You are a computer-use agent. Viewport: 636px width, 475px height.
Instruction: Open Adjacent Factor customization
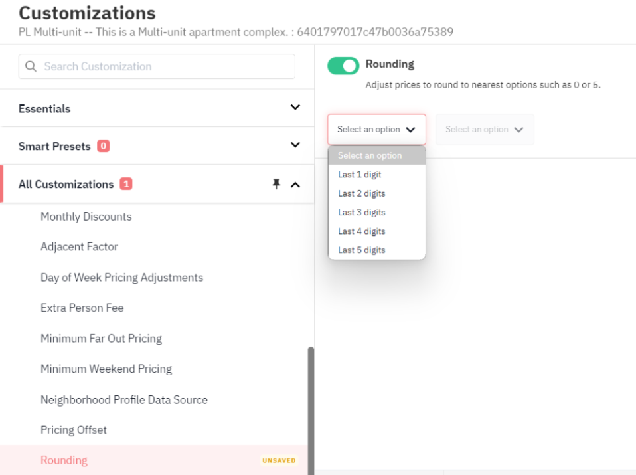click(x=79, y=247)
